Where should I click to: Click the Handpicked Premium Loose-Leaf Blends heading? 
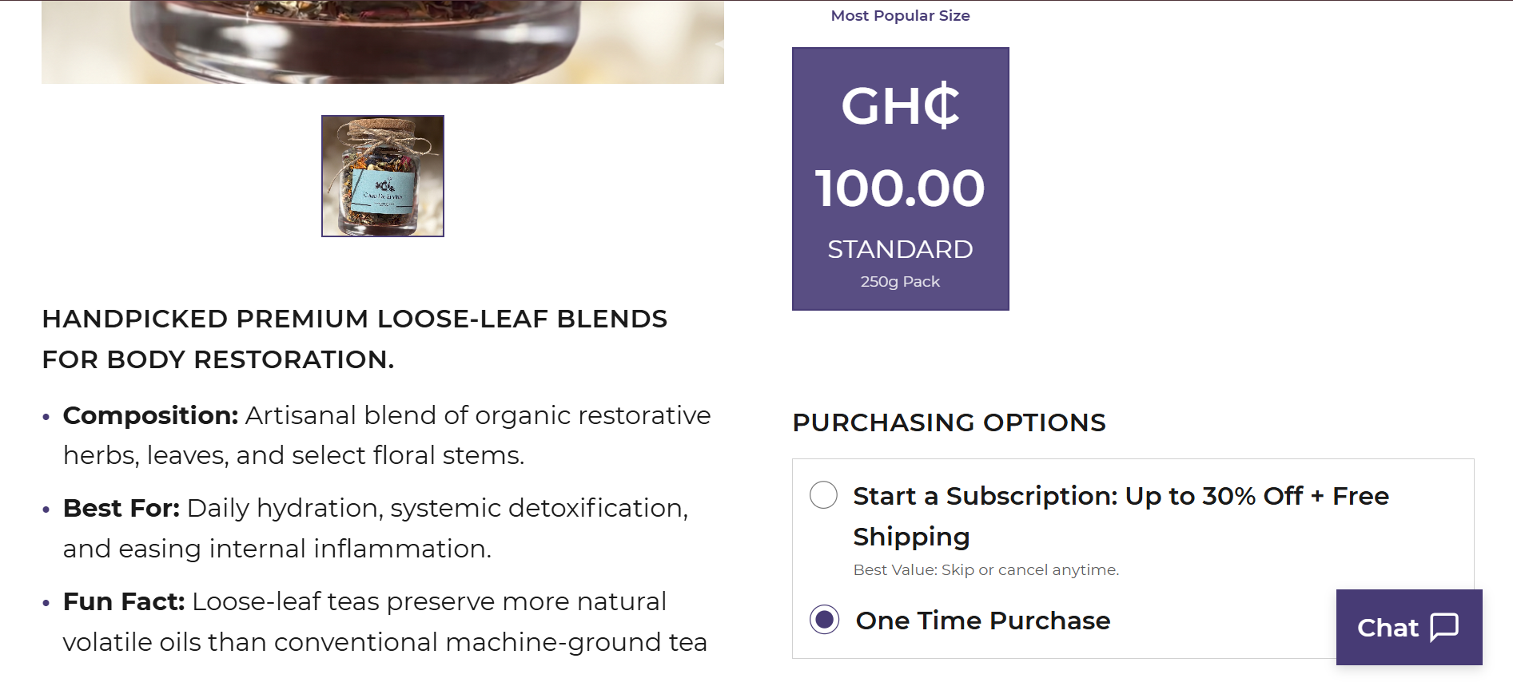click(x=355, y=339)
